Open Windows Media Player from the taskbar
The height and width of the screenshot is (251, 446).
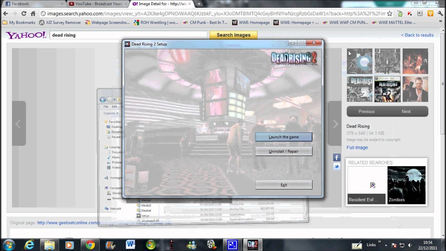(69, 245)
